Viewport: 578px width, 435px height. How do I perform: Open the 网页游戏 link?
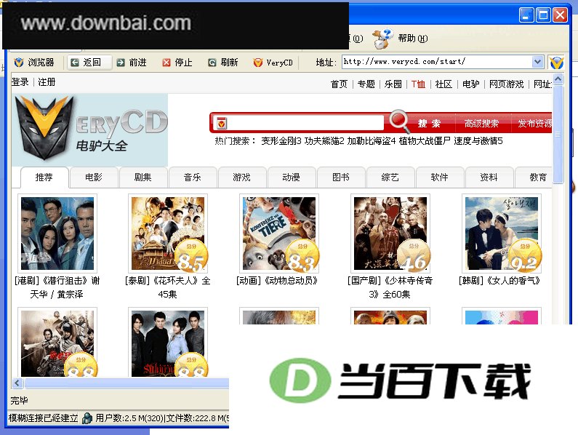pyautogui.click(x=507, y=84)
